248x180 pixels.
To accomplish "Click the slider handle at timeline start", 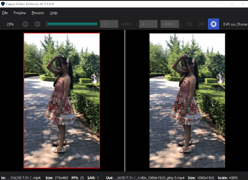I will coord(47,24).
